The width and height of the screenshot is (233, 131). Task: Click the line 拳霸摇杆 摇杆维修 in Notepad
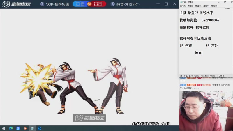[x=195, y=27]
